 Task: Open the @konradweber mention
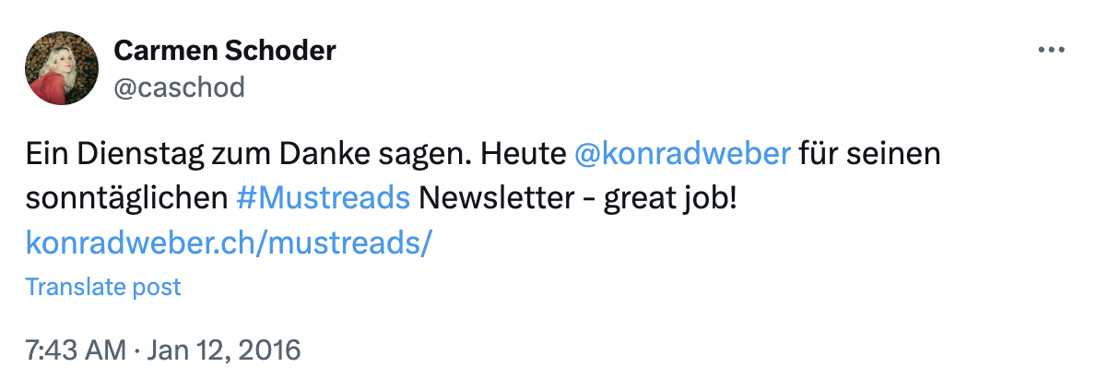(x=682, y=153)
